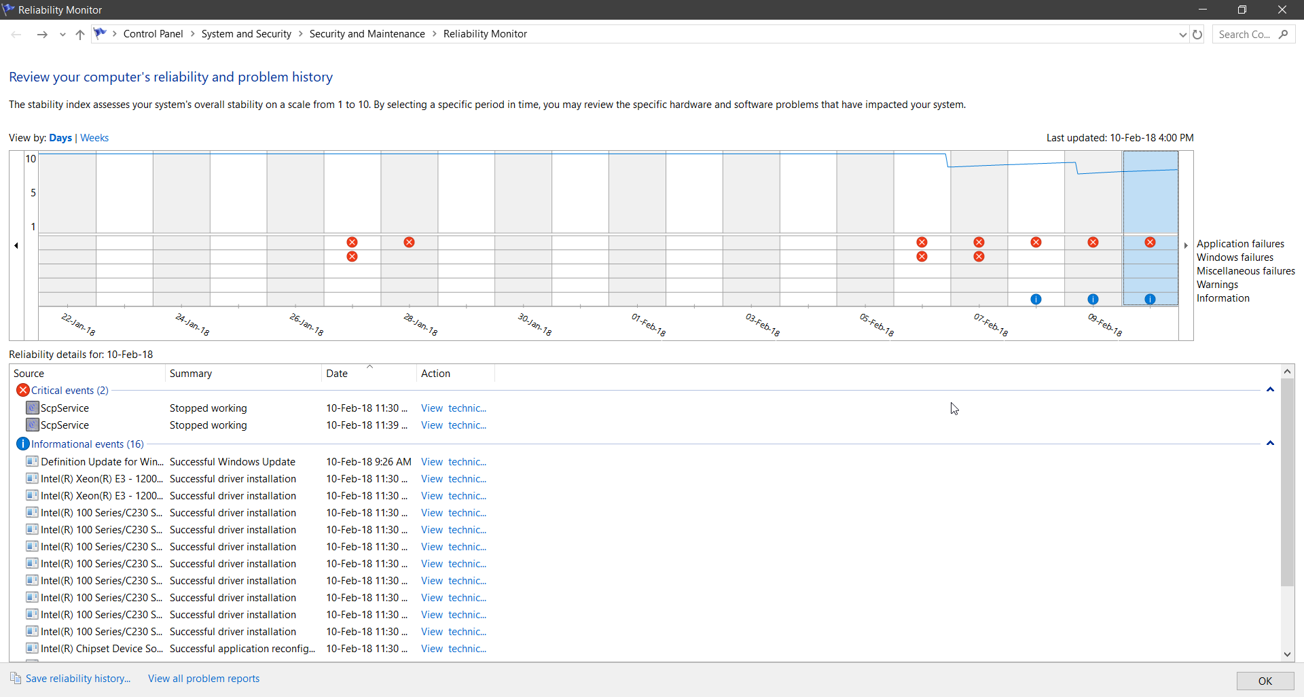Go forward with the forward arrow
Image resolution: width=1304 pixels, height=697 pixels.
coord(42,34)
